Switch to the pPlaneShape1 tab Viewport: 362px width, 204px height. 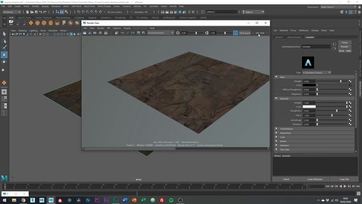(294, 37)
